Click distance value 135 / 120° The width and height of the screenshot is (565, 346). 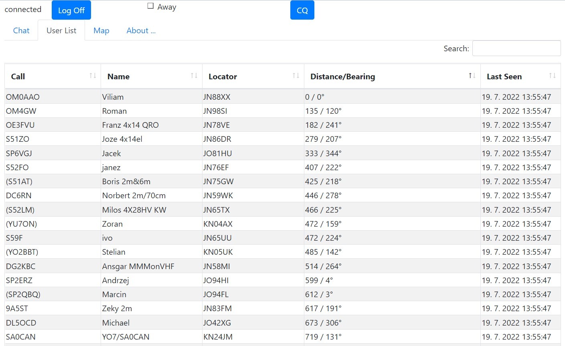pos(324,111)
